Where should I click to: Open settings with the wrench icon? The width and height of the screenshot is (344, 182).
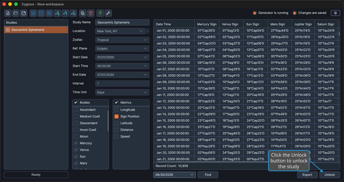108,13
